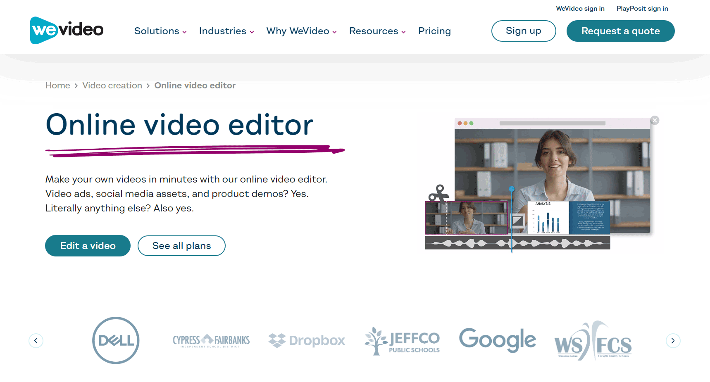Image resolution: width=710 pixels, height=382 pixels.
Task: Expand the Industries dropdown menu
Action: click(226, 31)
